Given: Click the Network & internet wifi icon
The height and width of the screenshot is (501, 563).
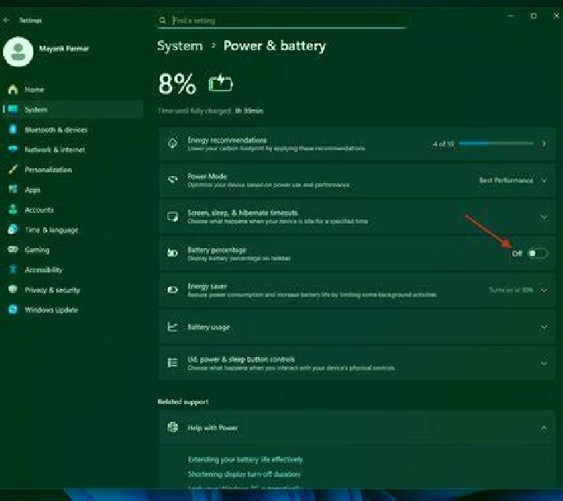Looking at the screenshot, I should click(x=13, y=150).
